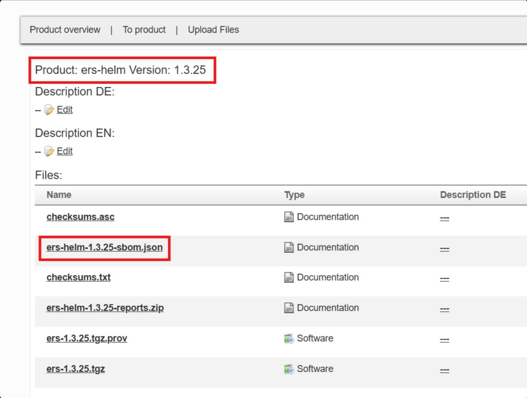
Task: Click pencil icon under Description DE
Action: tap(49, 110)
